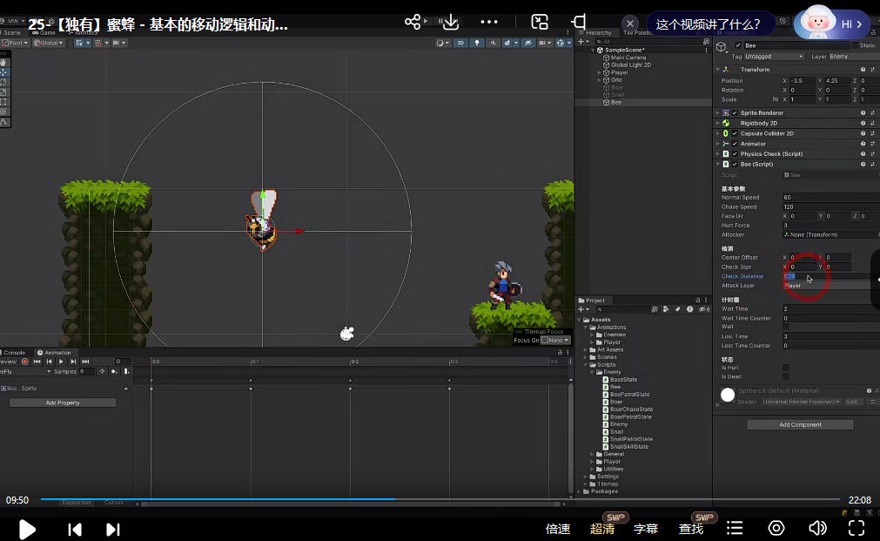Image resolution: width=880 pixels, height=541 pixels.
Task: Click the Add Property button in Animation
Action: (63, 402)
